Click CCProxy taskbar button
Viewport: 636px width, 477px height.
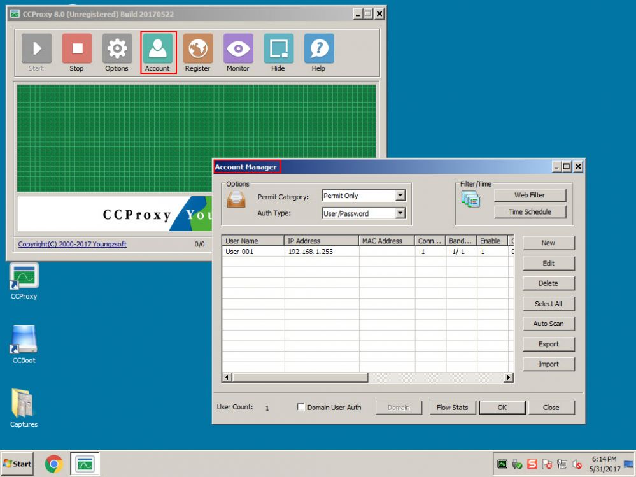pos(85,464)
